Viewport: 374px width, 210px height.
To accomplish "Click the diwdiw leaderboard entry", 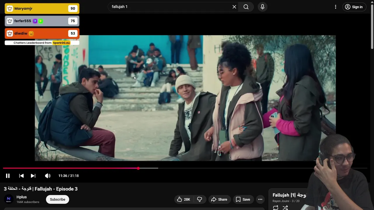I will 42,33.
